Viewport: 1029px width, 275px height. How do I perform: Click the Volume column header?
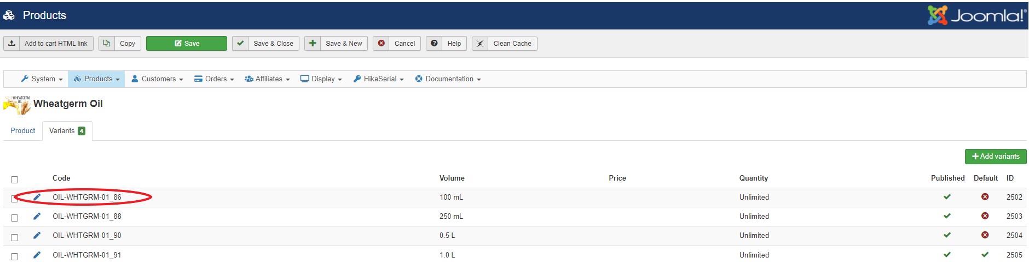452,178
